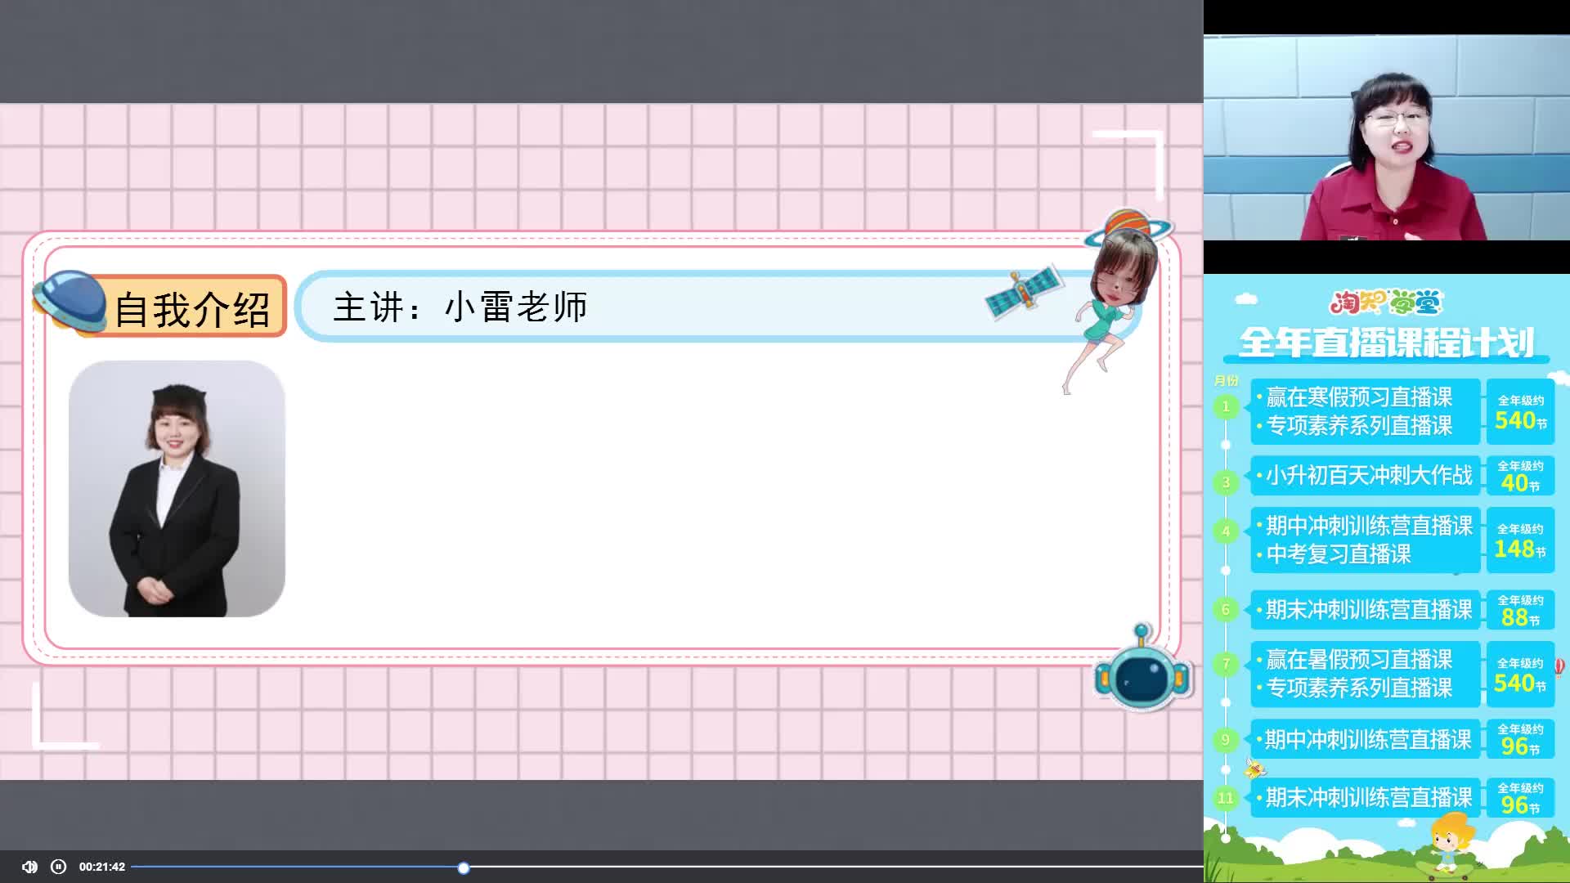
Task: Click the 淘知学堂 logo
Action: tap(1386, 303)
